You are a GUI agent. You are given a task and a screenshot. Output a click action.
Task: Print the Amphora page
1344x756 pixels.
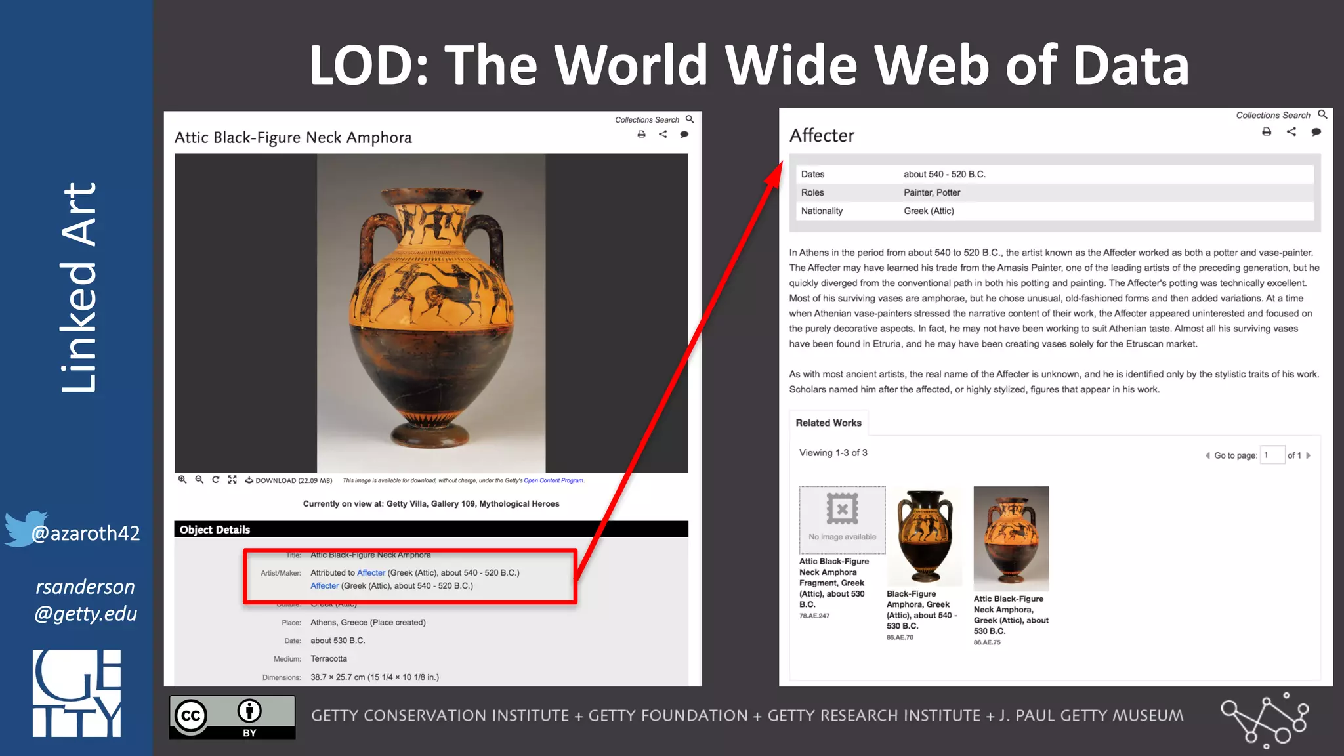click(x=641, y=135)
